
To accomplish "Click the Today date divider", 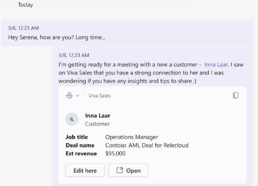I will click(26, 5).
